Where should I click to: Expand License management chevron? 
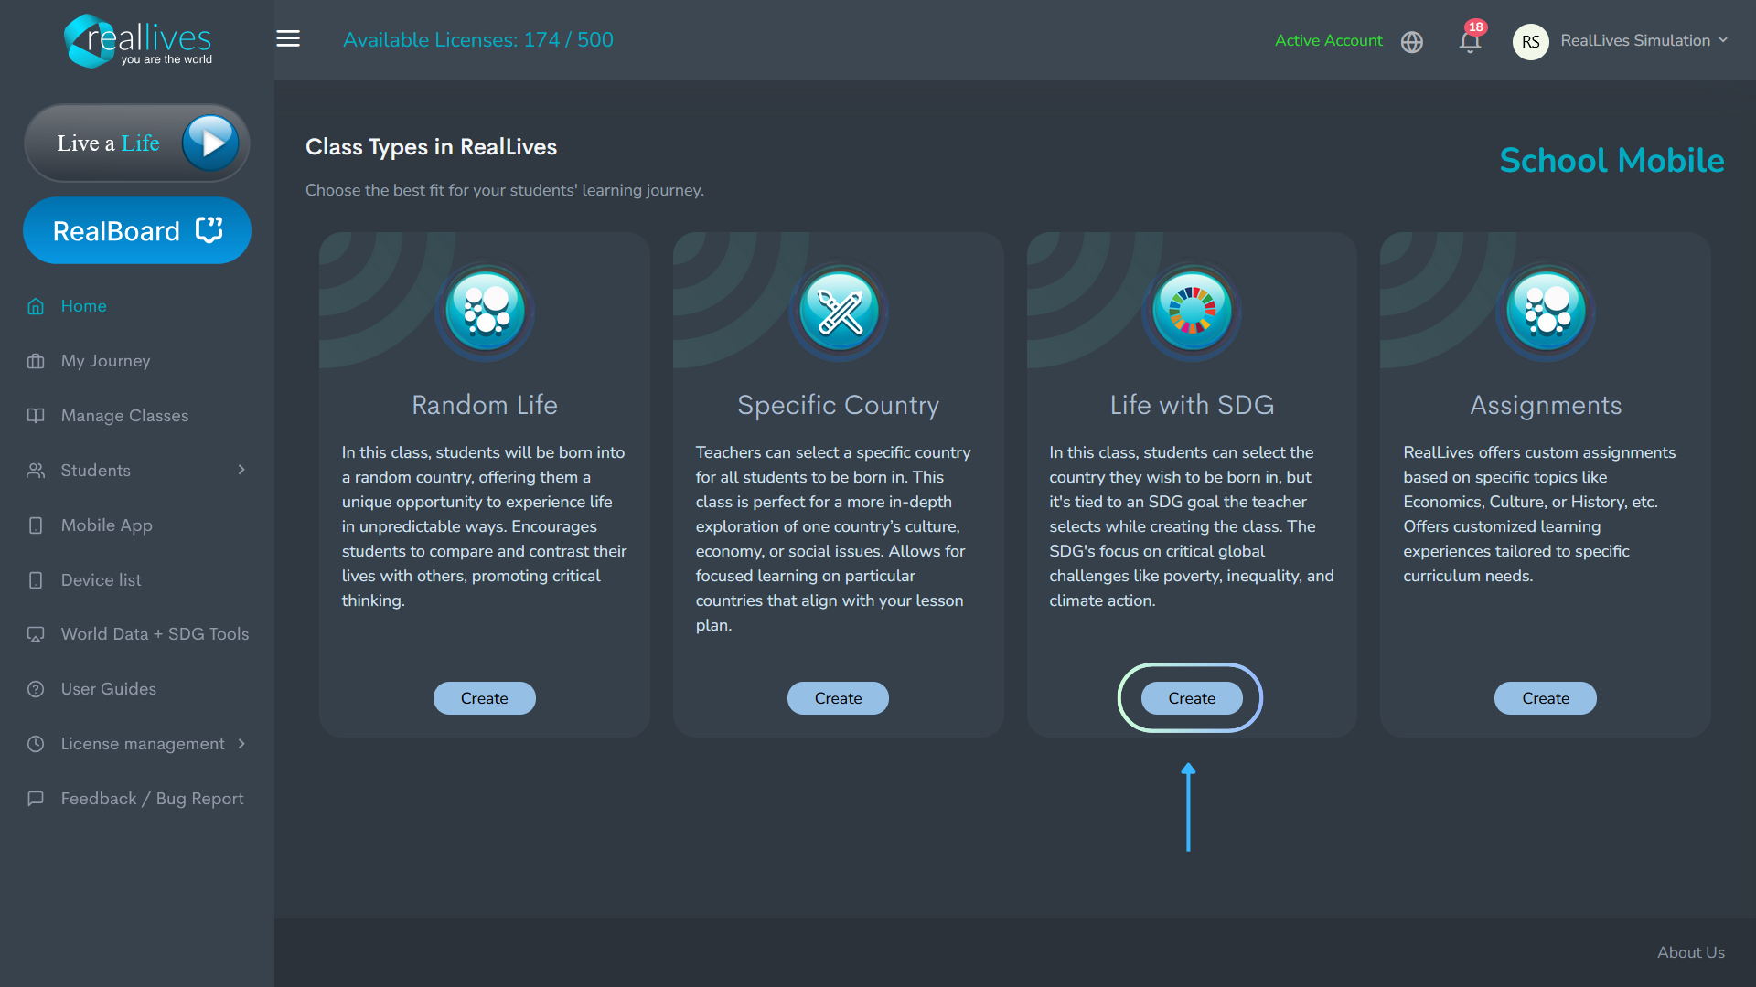(241, 744)
